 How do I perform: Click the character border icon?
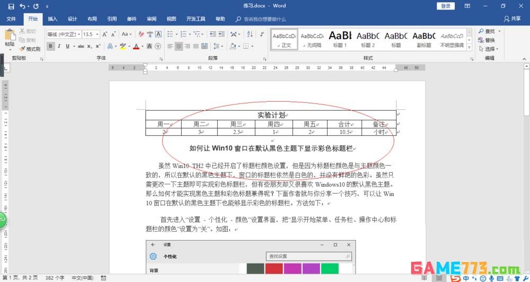point(158,34)
